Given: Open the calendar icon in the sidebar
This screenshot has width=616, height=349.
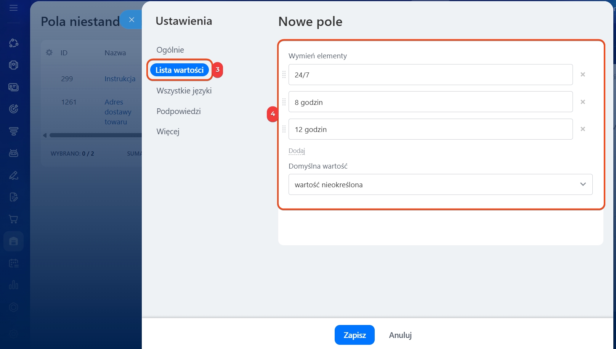Looking at the screenshot, I should [13, 263].
